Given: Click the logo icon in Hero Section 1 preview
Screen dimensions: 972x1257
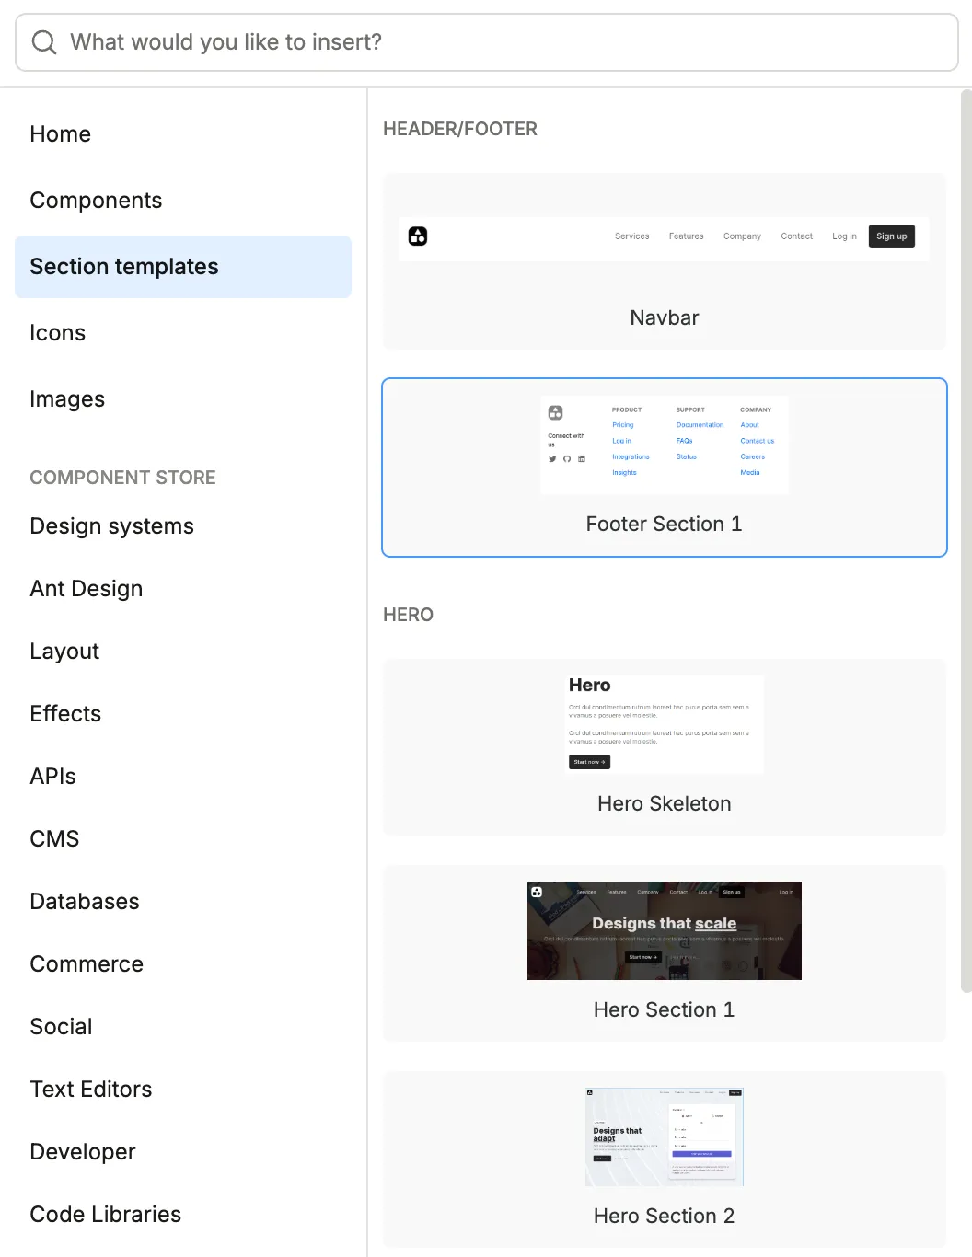Looking at the screenshot, I should click(x=537, y=892).
